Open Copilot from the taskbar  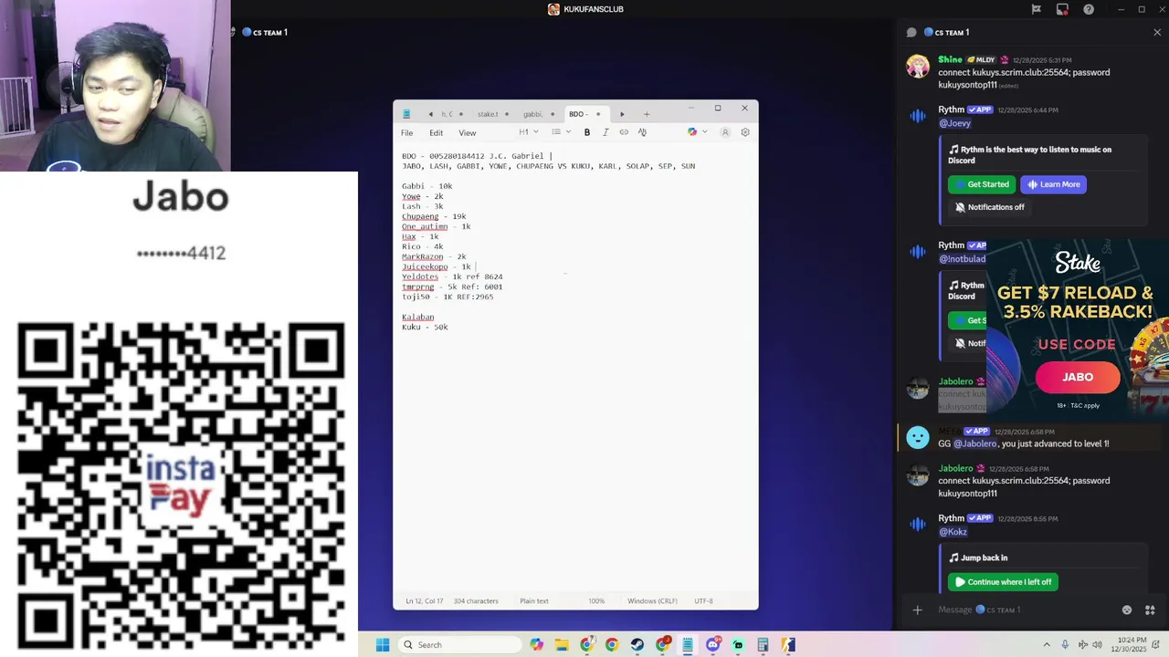pos(536,645)
